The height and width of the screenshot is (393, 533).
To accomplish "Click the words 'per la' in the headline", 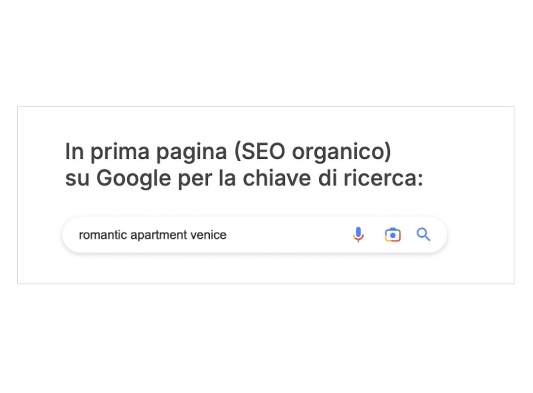I will (207, 179).
